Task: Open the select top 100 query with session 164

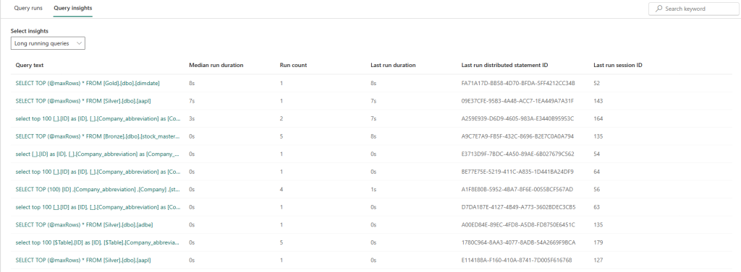Action: coord(98,119)
